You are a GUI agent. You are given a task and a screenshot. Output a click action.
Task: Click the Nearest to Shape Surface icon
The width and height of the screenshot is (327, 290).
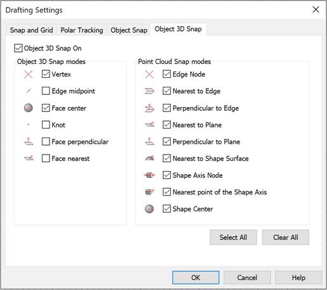click(149, 158)
